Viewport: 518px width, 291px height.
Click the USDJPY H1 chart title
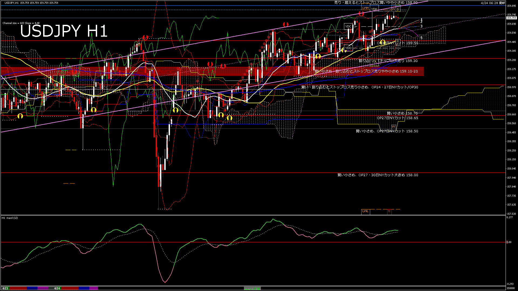[x=64, y=31]
